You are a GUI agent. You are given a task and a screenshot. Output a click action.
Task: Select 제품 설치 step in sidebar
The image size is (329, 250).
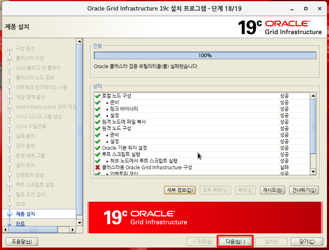click(25, 214)
